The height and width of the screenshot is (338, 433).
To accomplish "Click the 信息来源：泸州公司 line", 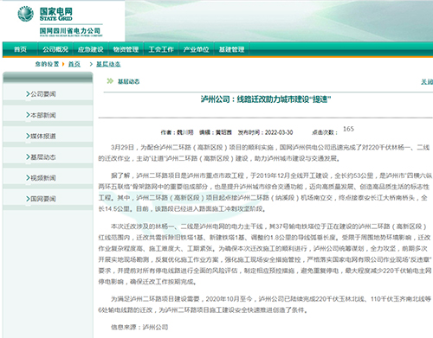I will [139, 327].
